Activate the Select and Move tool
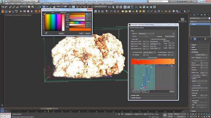Screen dimensions: 211x118 (44, 7)
